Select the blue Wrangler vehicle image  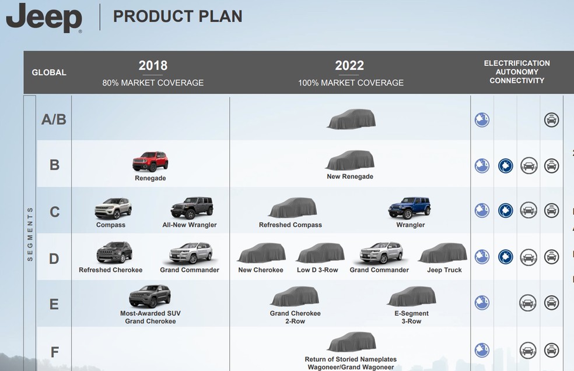409,208
